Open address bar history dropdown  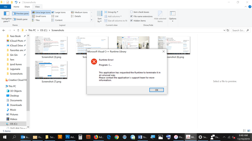(224, 30)
